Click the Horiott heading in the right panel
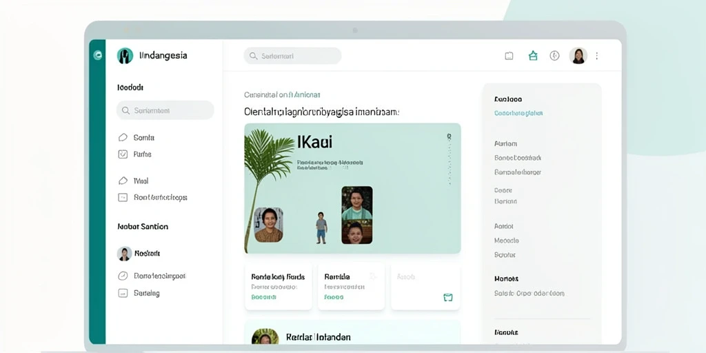This screenshot has width=706, height=353. 507,279
